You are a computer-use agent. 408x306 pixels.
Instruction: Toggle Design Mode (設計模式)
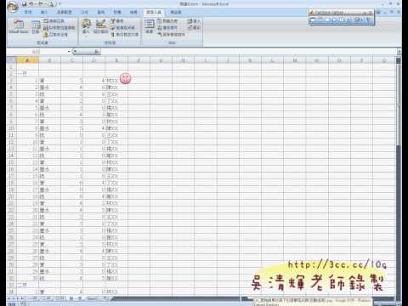101,26
